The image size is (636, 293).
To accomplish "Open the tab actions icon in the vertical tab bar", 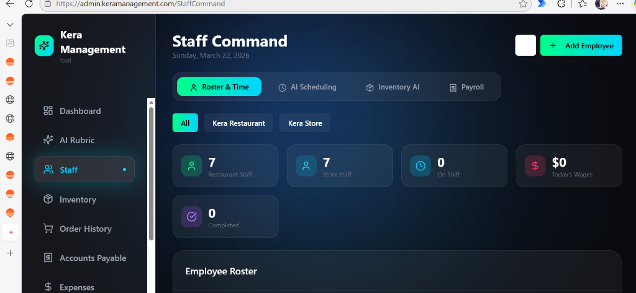I will click(10, 43).
